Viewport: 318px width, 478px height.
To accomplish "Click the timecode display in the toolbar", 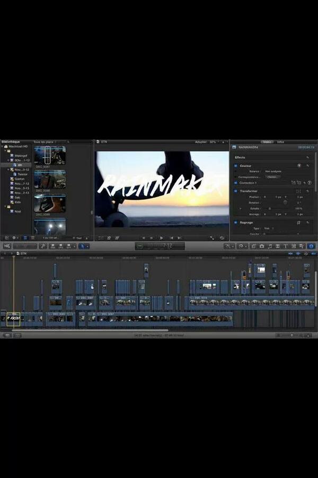I will coord(160,246).
